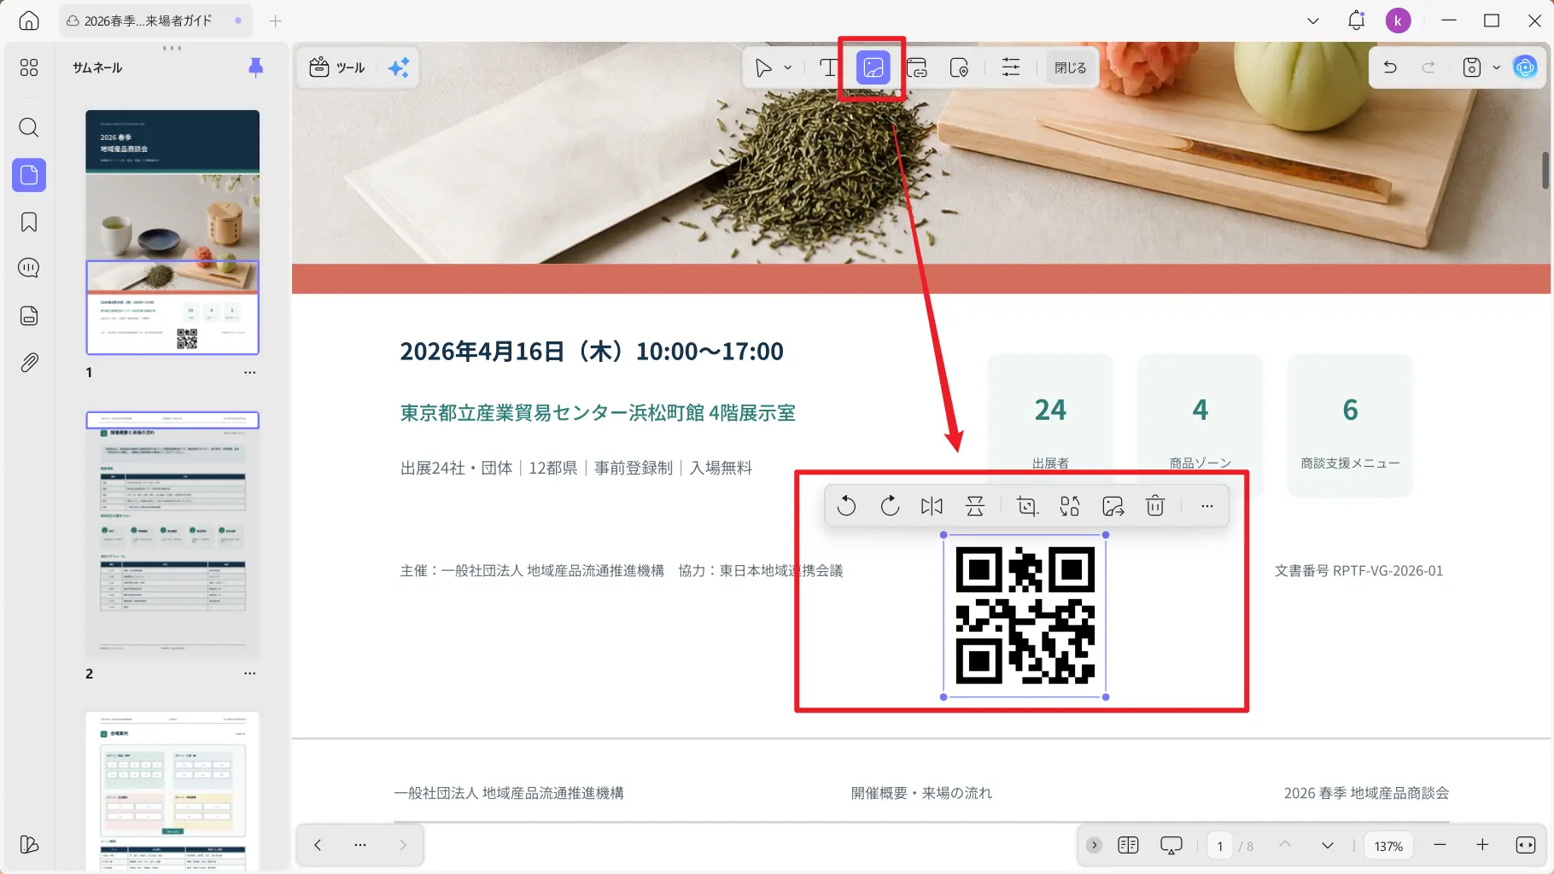Viewport: 1554px width, 874px height.
Task: Open the comments panel icon
Action: (x=29, y=268)
